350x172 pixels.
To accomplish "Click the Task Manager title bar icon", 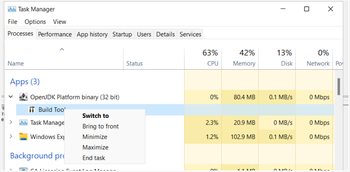I will pos(12,9).
